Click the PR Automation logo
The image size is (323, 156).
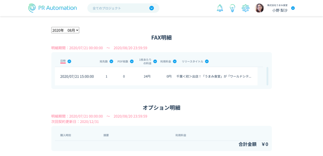tap(52, 8)
